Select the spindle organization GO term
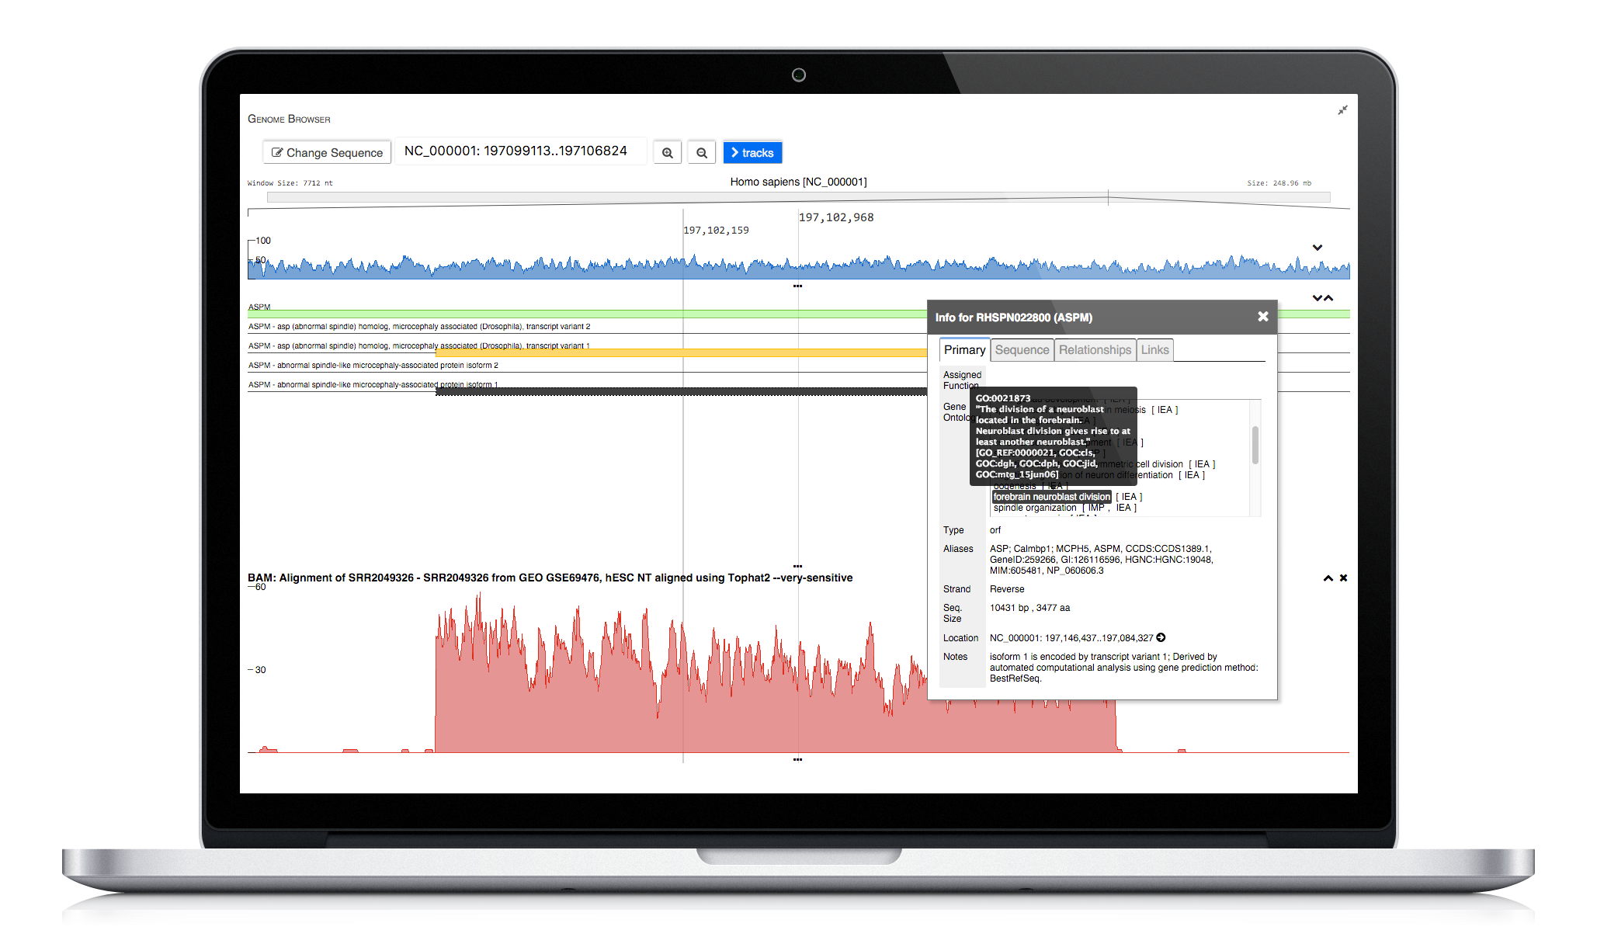The height and width of the screenshot is (937, 1597). pos(1035,508)
